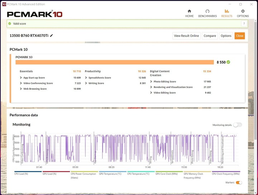This screenshot has width=258, height=195.
Task: Switch to the RESULTS section
Action: [x=227, y=14]
